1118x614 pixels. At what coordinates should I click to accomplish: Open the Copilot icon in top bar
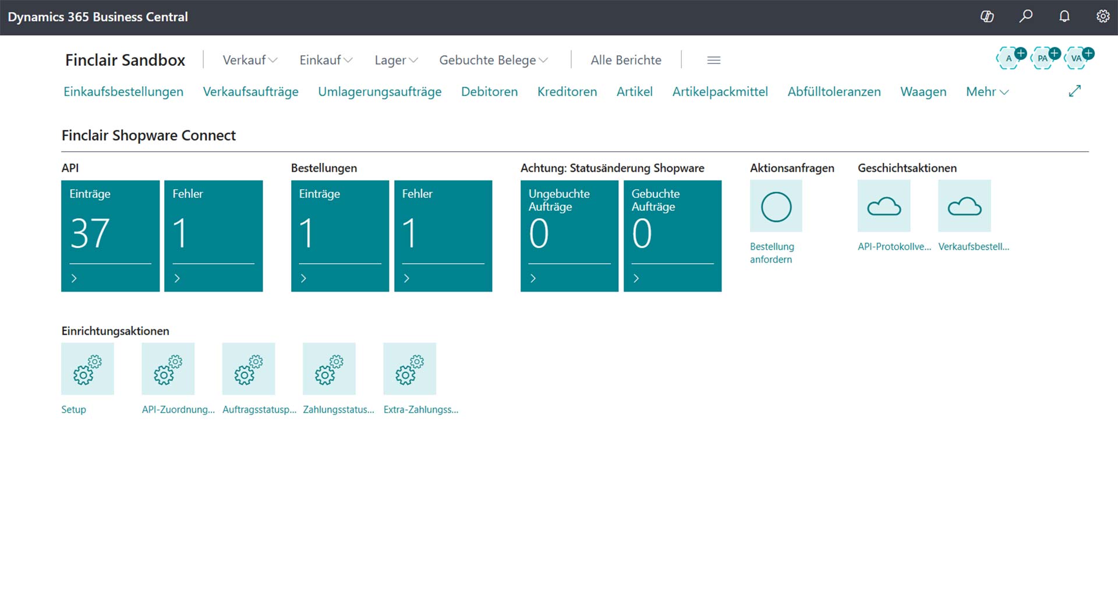coord(987,17)
